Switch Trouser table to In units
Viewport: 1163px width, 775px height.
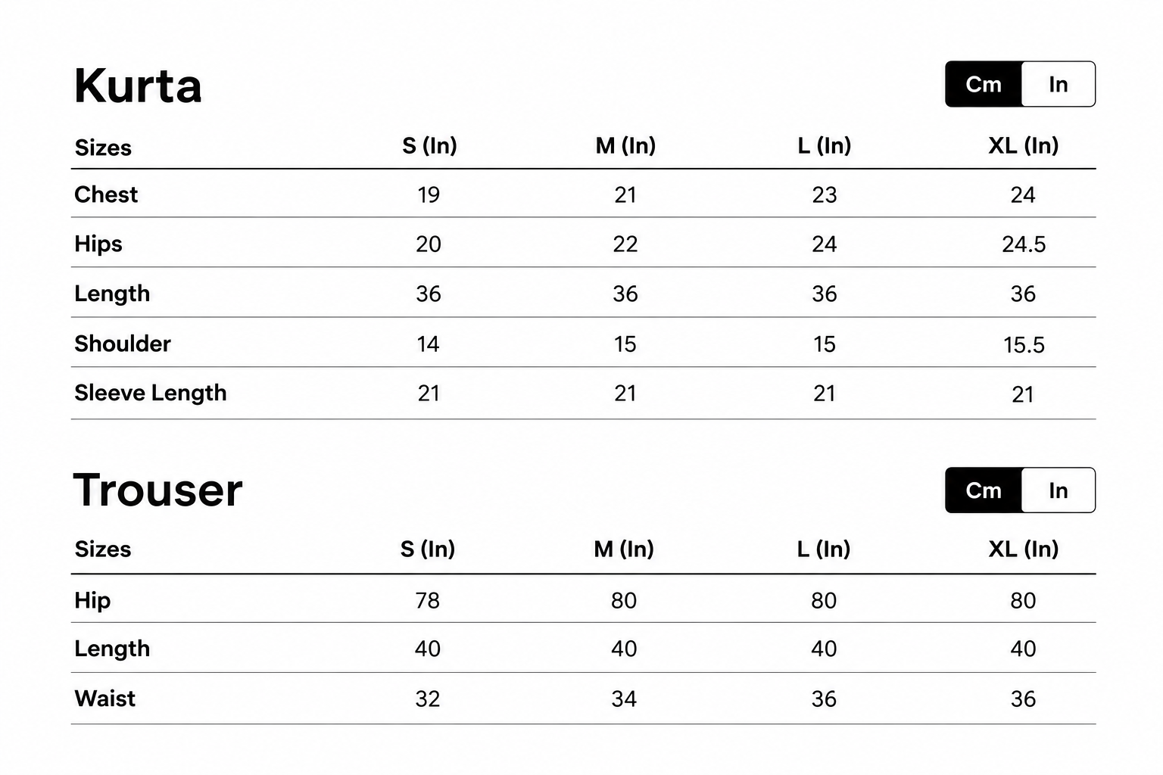[x=1059, y=490]
